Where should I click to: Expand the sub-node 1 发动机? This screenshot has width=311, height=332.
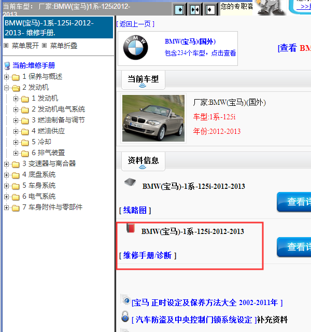click(x=16, y=99)
